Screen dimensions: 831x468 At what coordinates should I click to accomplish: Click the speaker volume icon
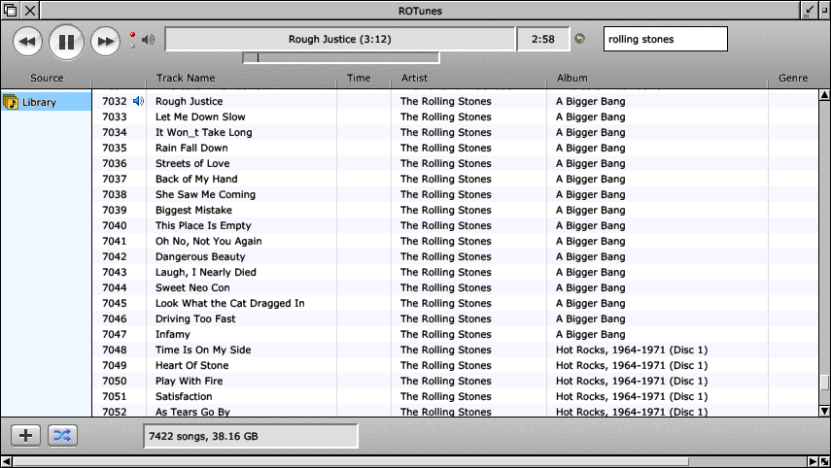point(149,40)
